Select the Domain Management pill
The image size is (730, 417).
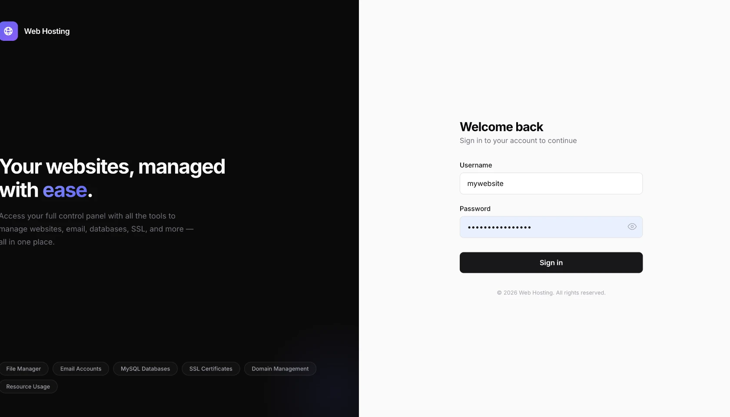[280, 369]
